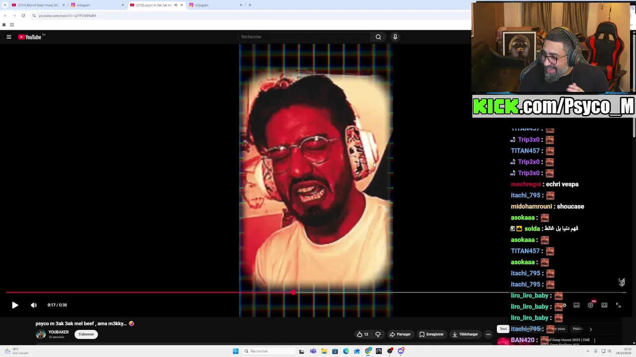Subscribe using the S'abonner button
Image resolution: width=636 pixels, height=357 pixels.
86,334
